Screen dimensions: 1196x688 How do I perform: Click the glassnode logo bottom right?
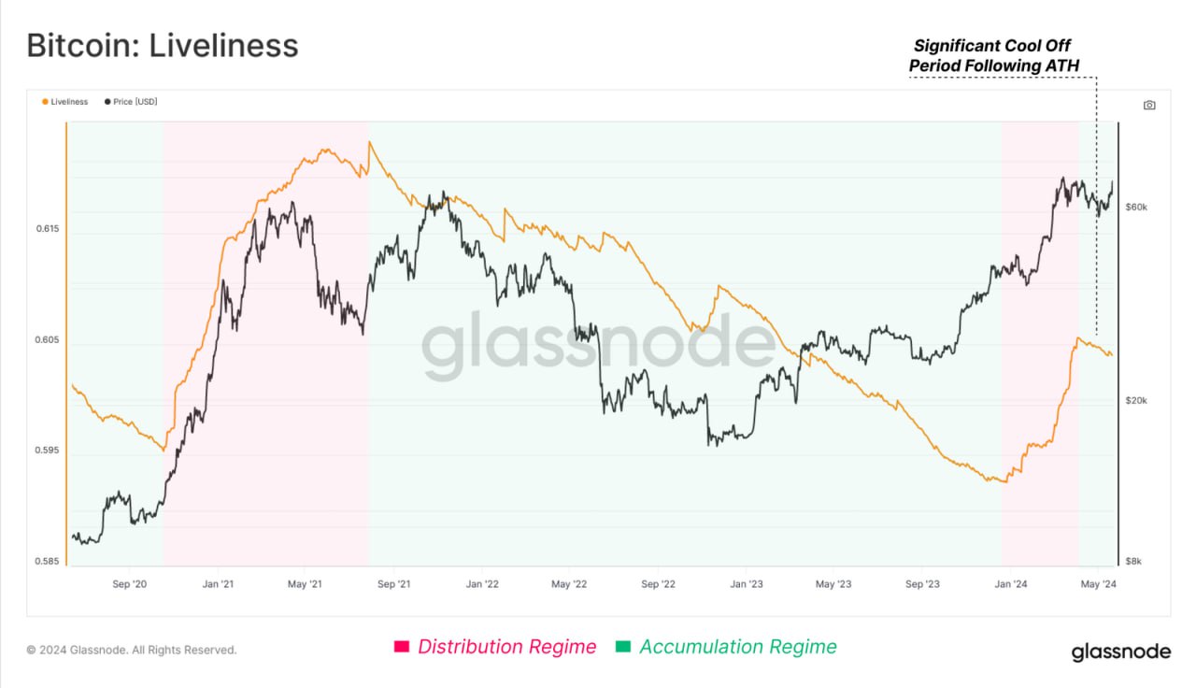click(1120, 651)
